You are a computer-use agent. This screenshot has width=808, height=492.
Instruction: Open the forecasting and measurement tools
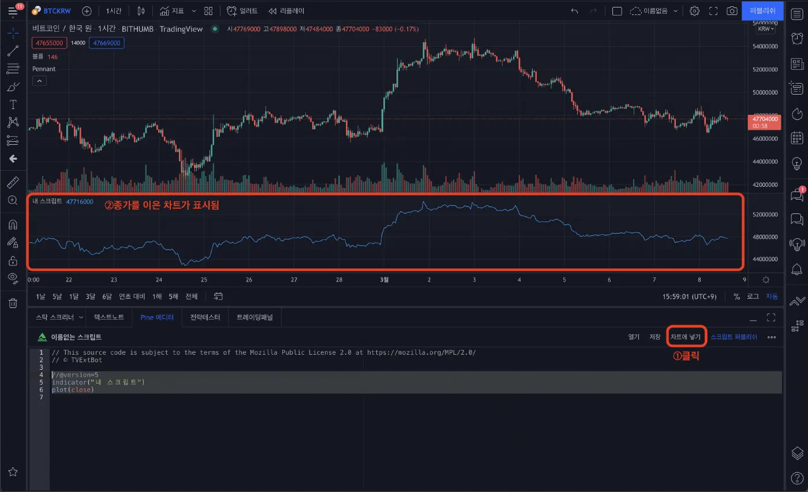pyautogui.click(x=13, y=140)
